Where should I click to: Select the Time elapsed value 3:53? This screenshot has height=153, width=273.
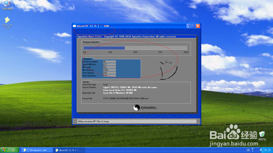coord(109,73)
